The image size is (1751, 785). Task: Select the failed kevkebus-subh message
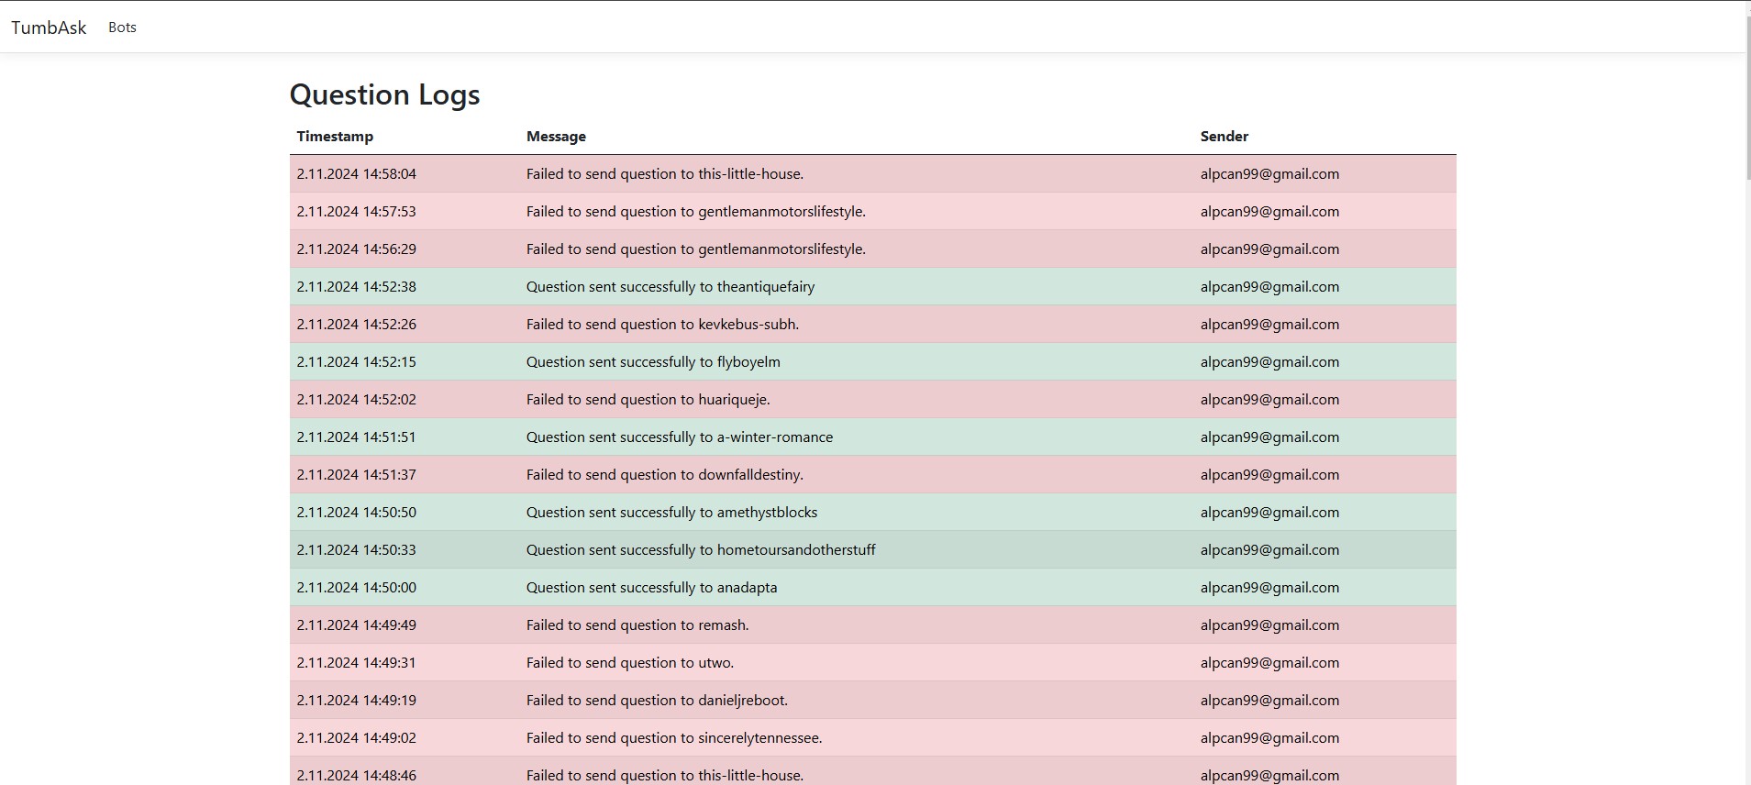point(662,325)
